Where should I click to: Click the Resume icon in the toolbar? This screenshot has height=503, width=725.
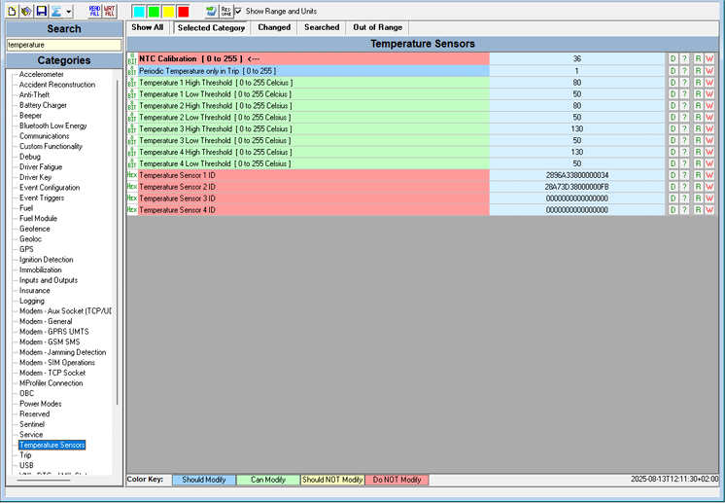pos(225,11)
